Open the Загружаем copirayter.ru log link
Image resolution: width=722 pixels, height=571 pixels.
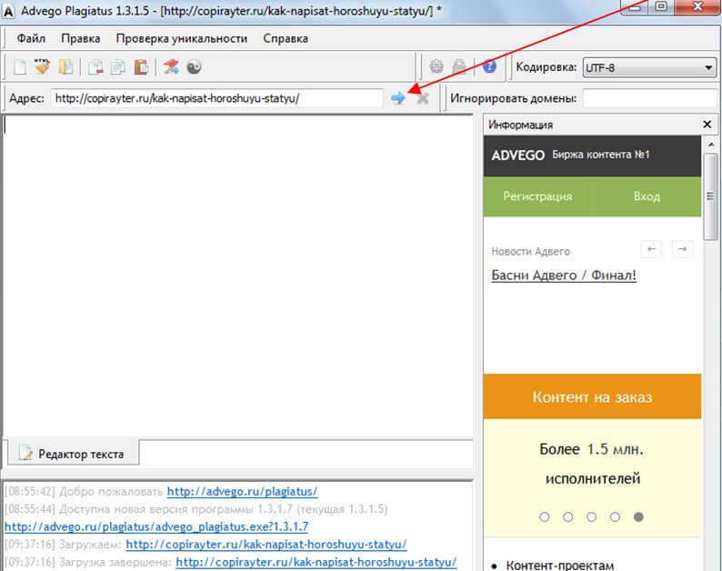coord(266,545)
